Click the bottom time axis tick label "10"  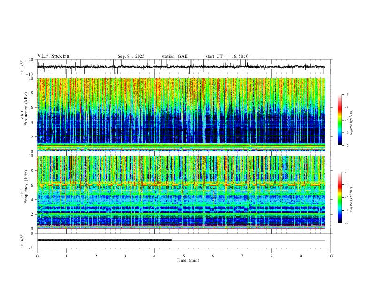(x=330, y=256)
